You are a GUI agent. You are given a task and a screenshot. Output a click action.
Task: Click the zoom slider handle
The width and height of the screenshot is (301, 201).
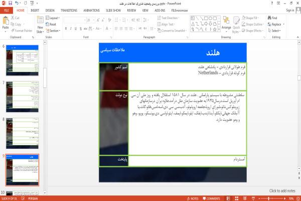[269, 198]
